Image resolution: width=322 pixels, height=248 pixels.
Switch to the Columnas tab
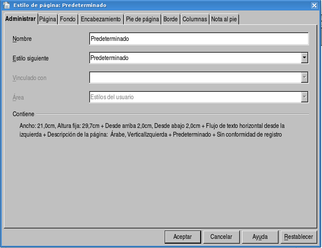194,20
